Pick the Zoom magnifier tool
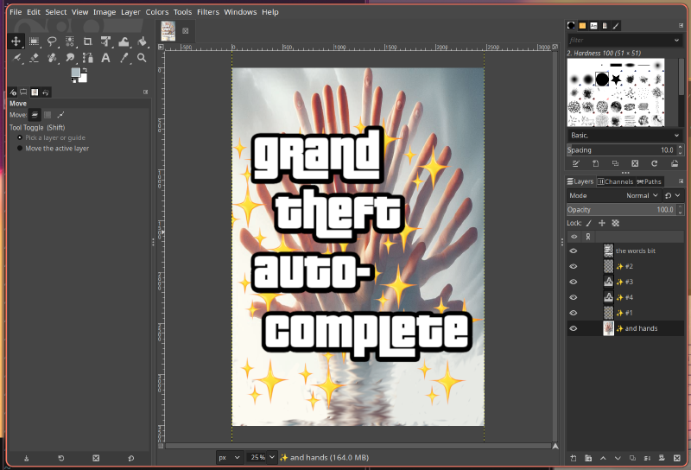 [142, 58]
